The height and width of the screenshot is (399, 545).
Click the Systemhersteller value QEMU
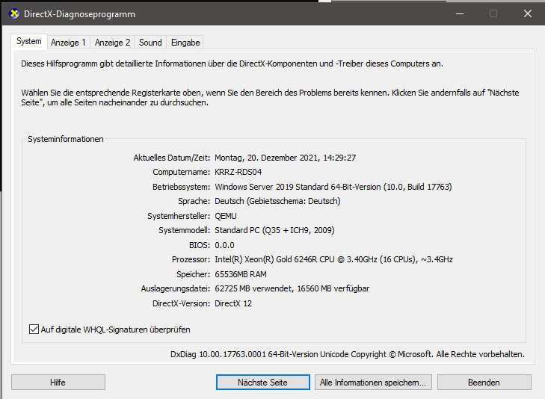[226, 216]
